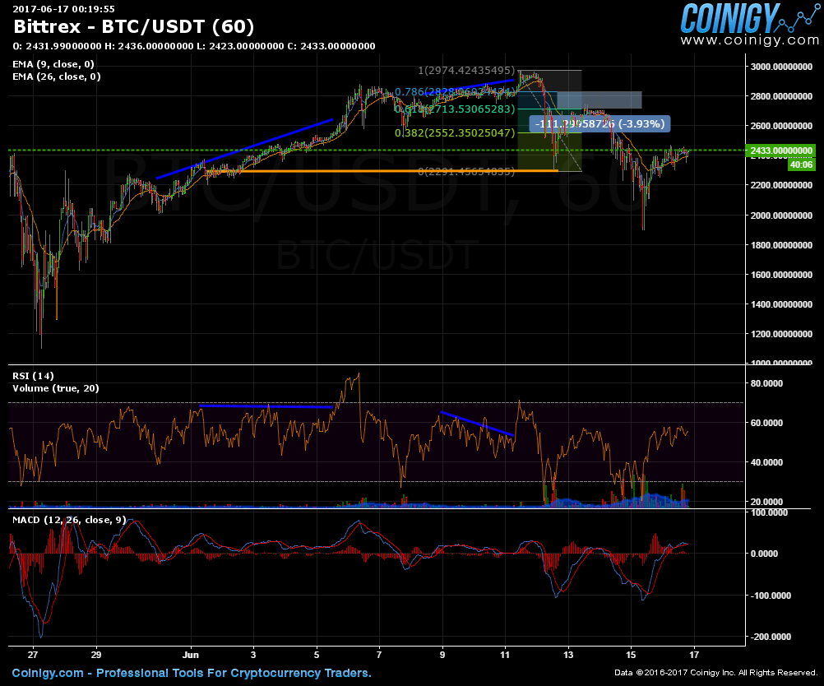Click the 40:06 candle countdown tag
Image resolution: width=824 pixels, height=686 pixels.
coord(801,165)
